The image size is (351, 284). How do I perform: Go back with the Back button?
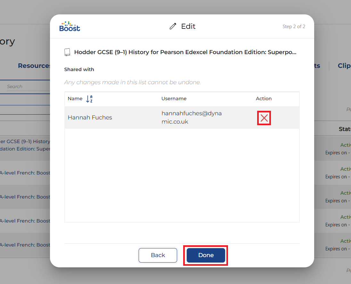click(158, 255)
